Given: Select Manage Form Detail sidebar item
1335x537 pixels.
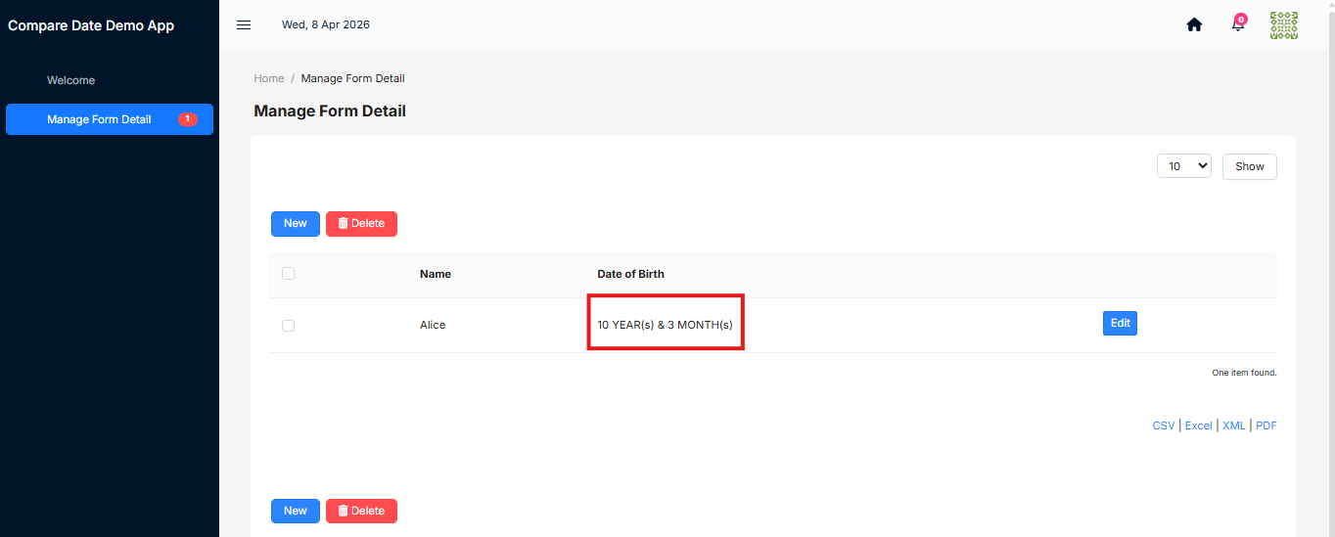Looking at the screenshot, I should [110, 119].
